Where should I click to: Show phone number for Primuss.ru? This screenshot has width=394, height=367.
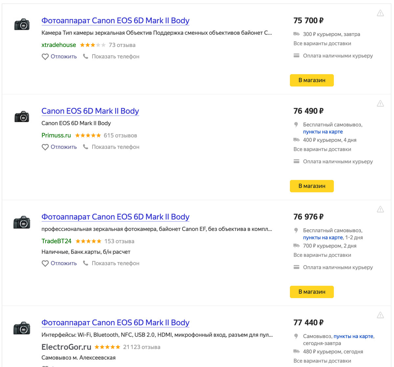point(115,147)
